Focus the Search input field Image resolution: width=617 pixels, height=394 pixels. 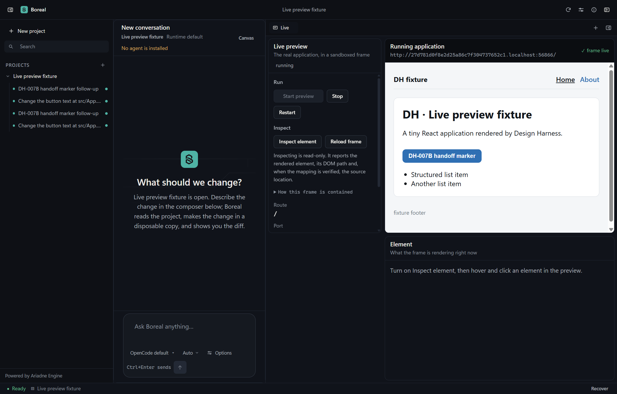(57, 47)
